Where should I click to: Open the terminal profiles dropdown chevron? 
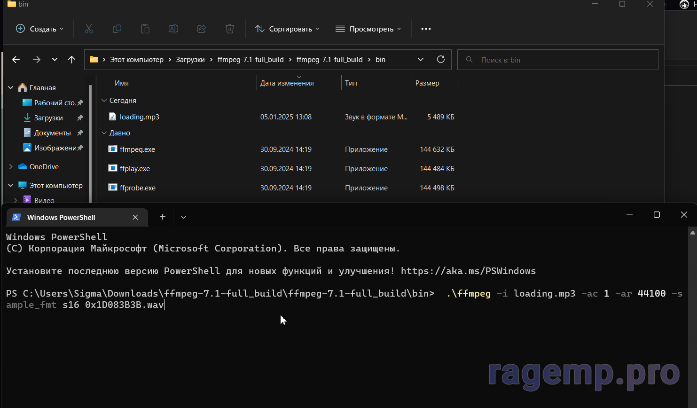(x=183, y=217)
